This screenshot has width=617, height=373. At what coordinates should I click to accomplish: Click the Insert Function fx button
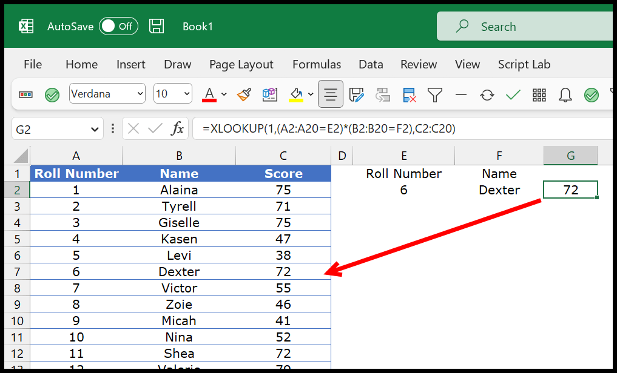point(178,128)
